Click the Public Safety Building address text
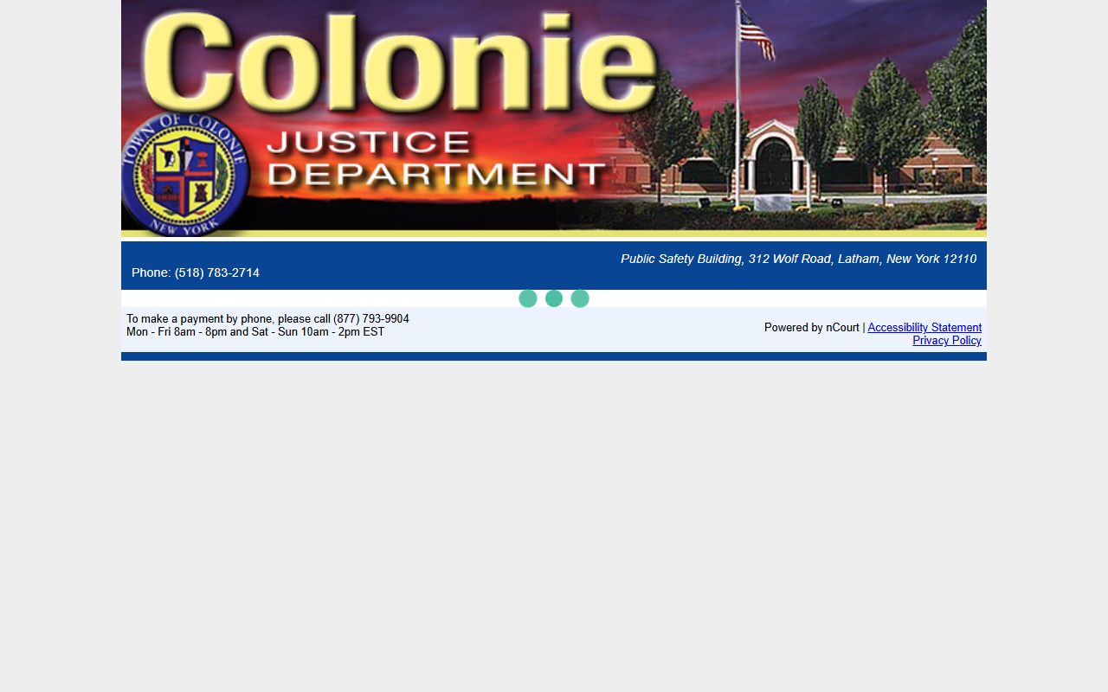 pos(798,259)
